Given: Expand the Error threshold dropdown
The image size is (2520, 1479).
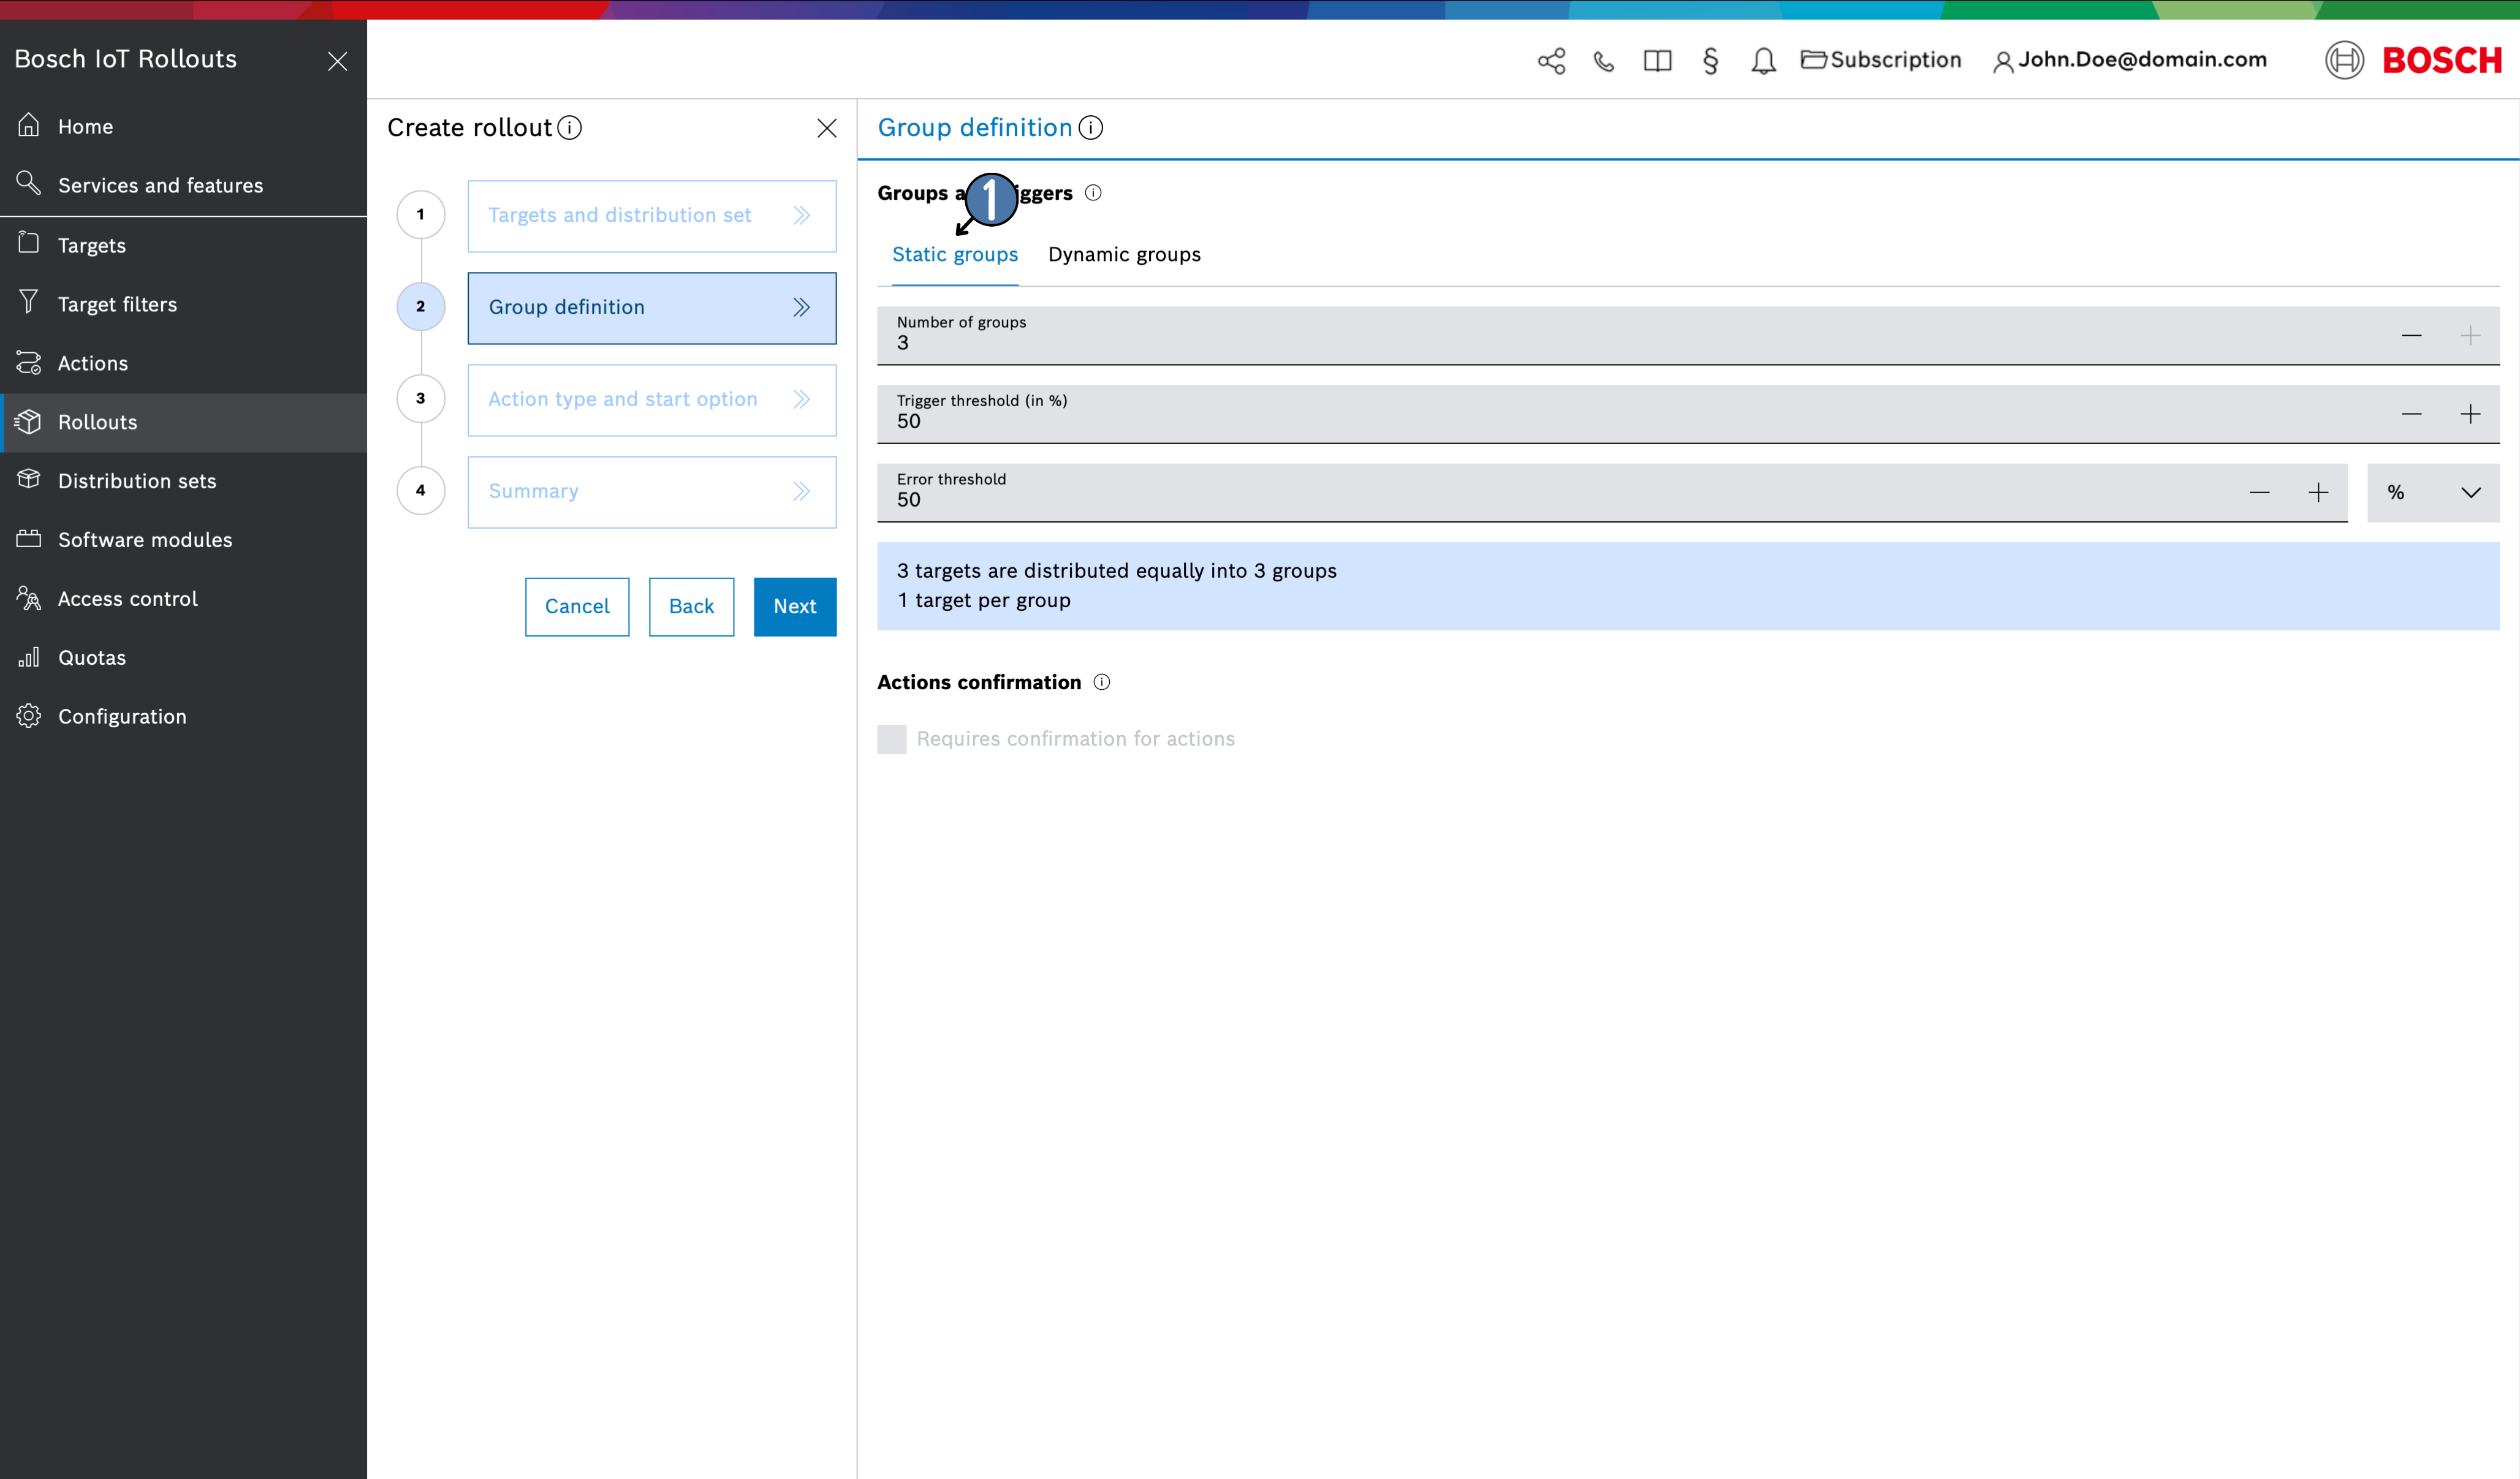Looking at the screenshot, I should point(2471,491).
